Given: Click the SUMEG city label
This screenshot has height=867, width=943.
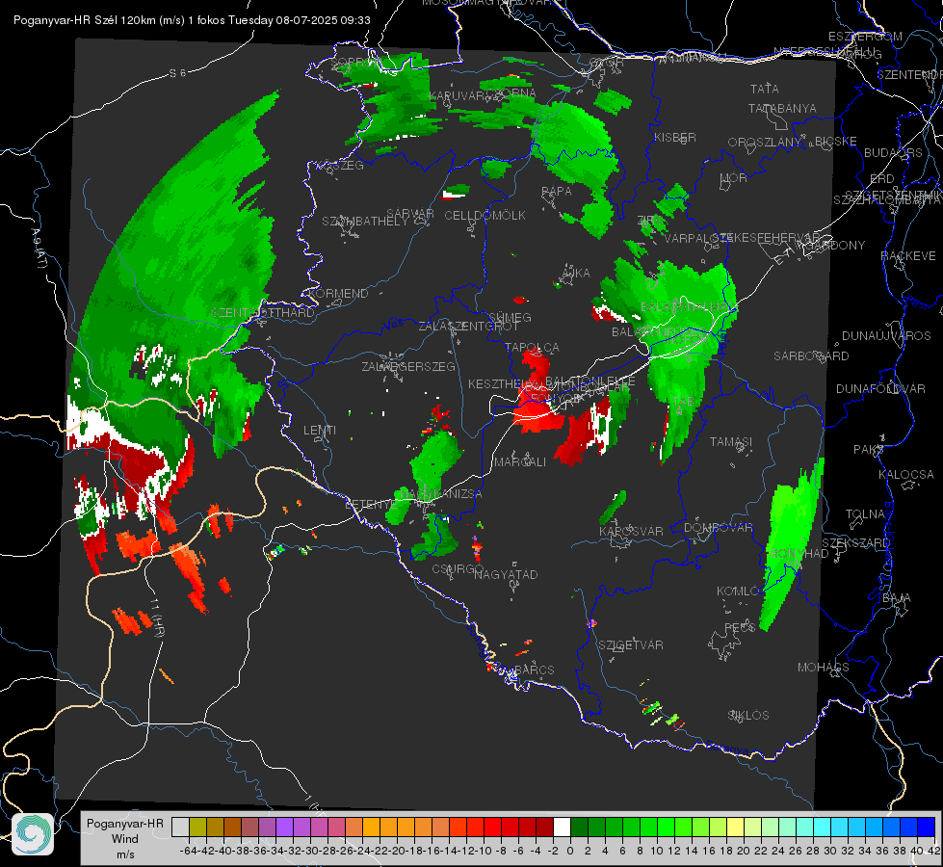Looking at the screenshot, I should tap(510, 317).
